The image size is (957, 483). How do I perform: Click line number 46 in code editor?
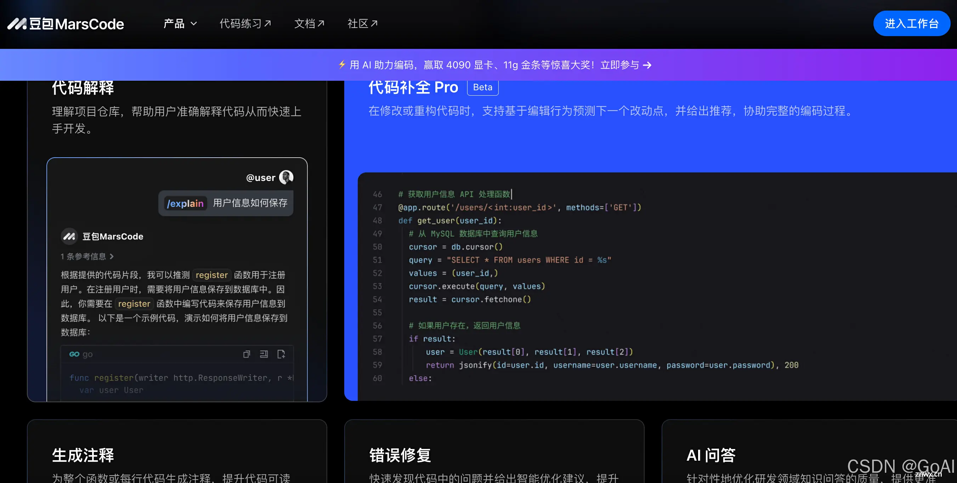point(378,194)
